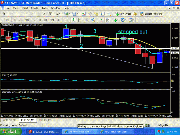Click the 'stopped out' chart label

133,32
